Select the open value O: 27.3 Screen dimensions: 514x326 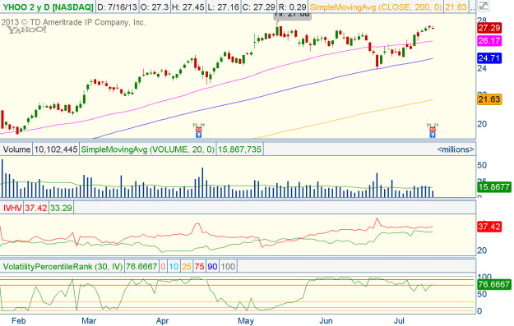(155, 7)
